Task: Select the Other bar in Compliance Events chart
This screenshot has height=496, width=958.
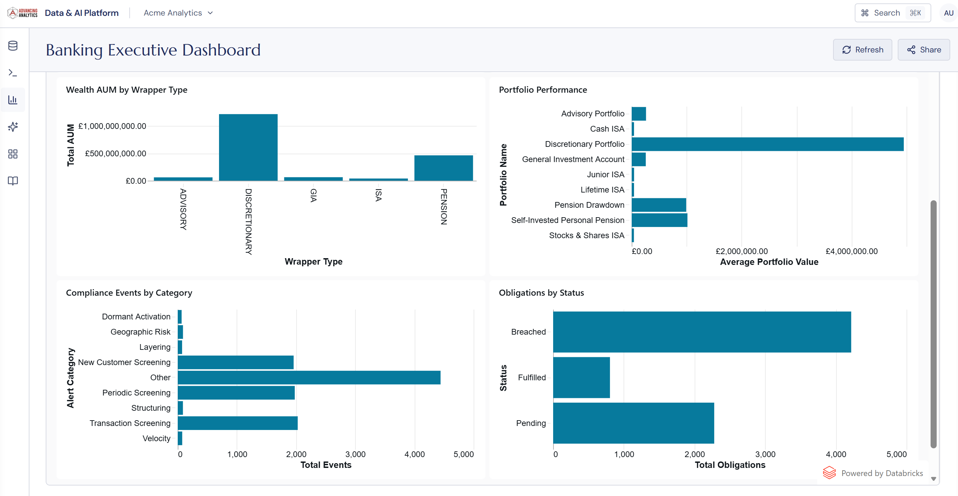Action: pos(309,377)
